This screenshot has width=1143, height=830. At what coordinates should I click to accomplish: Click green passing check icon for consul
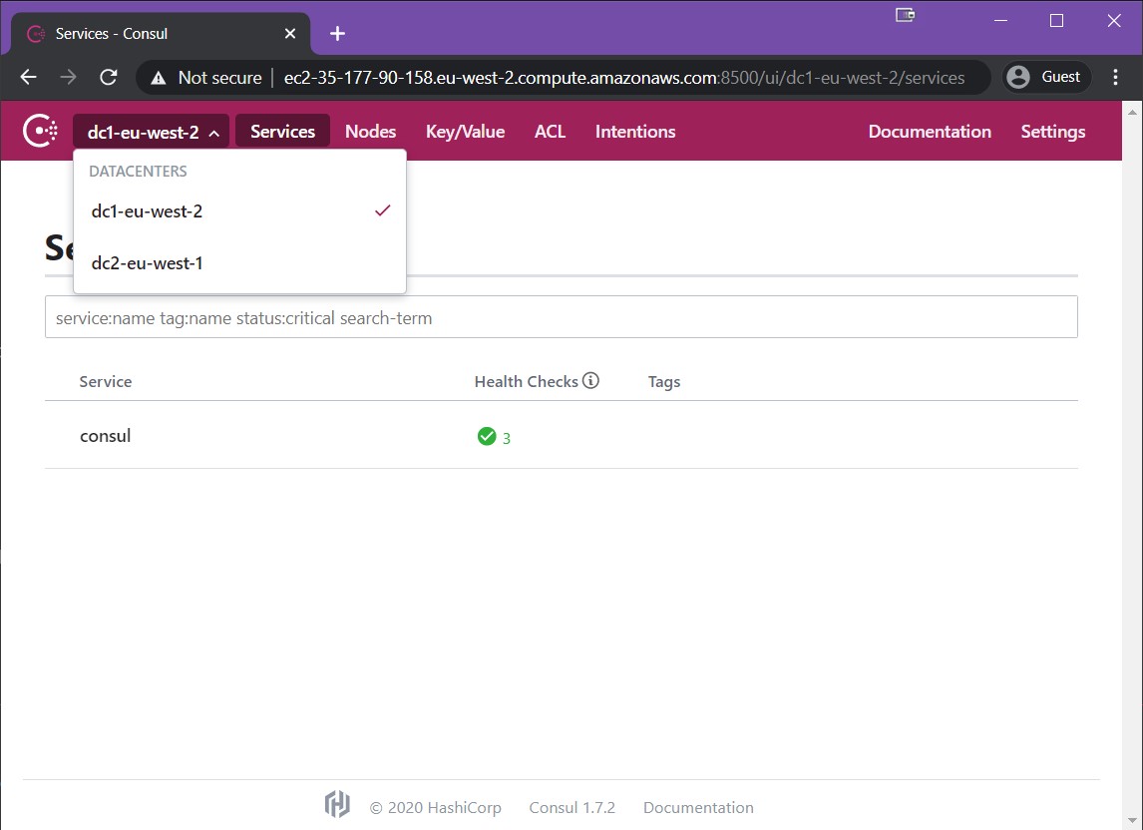pos(486,436)
